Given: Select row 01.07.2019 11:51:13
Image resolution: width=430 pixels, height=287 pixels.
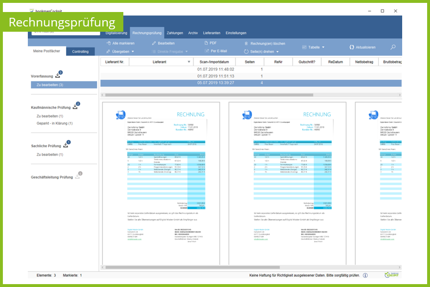Looking at the screenshot, I should click(251, 76).
